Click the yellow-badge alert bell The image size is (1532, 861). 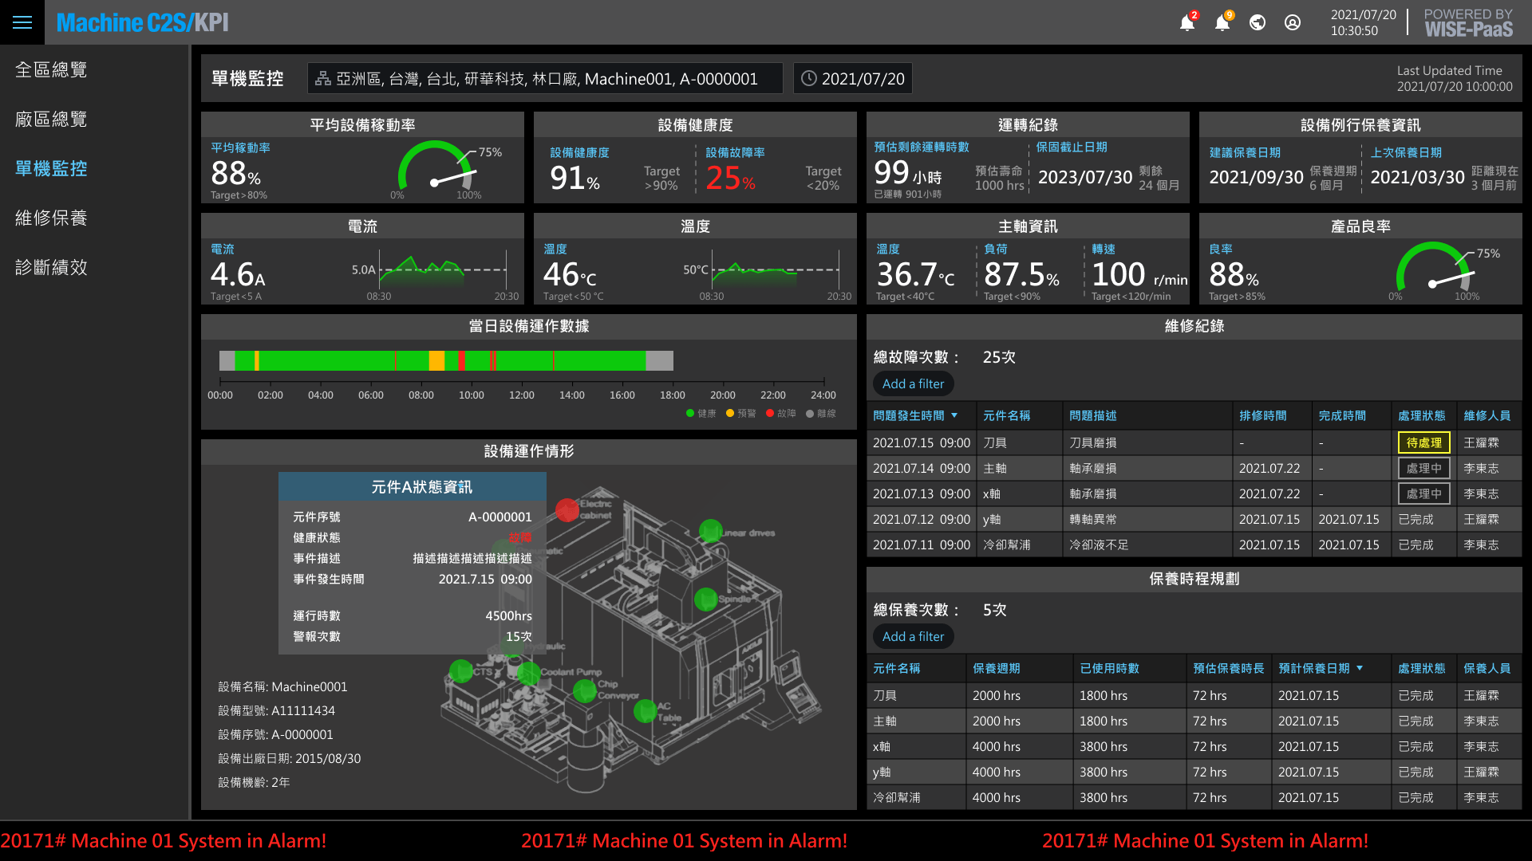click(x=1222, y=22)
